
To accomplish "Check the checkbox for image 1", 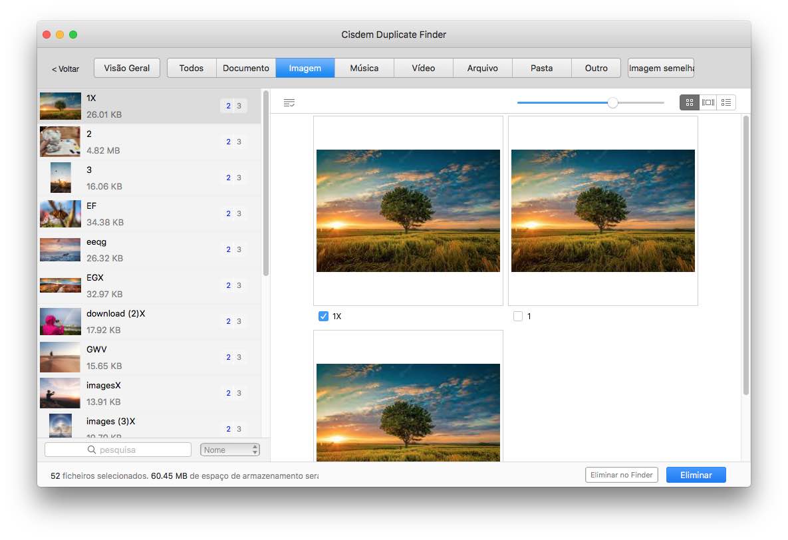I will tap(518, 317).
